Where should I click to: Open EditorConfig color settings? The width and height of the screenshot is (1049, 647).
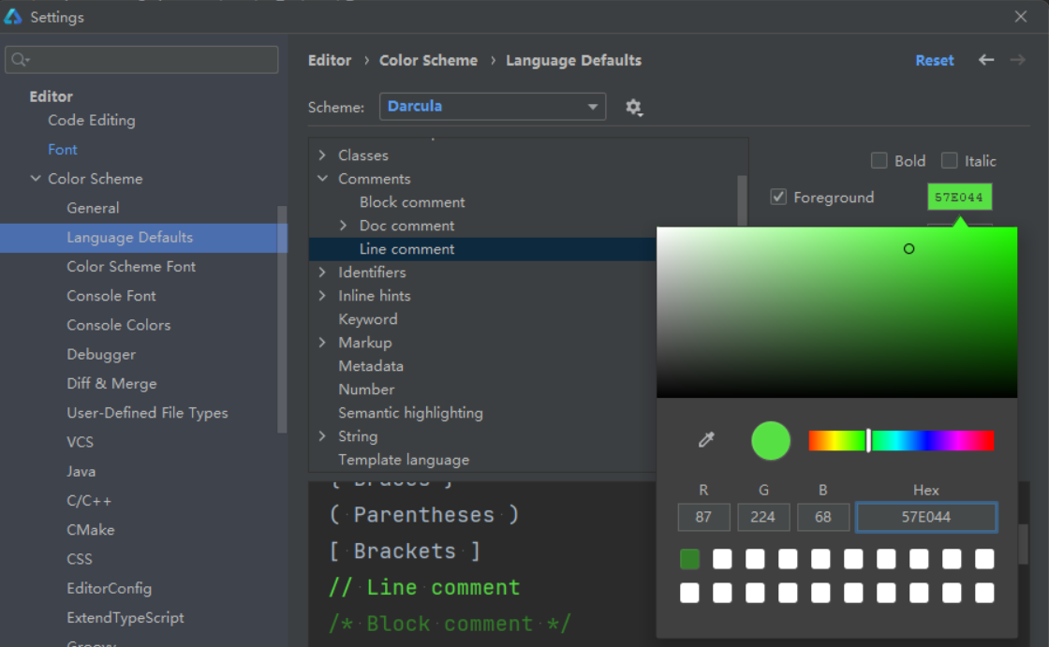point(109,589)
